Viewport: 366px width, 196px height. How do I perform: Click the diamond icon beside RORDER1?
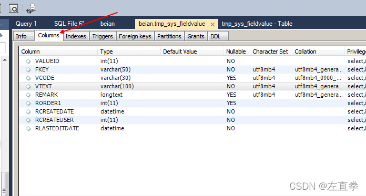tap(28, 103)
